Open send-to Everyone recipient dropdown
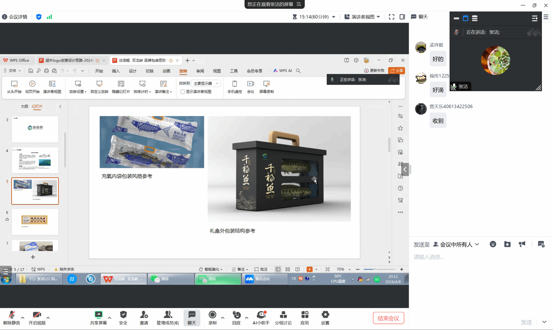Screen dimensions: 553x330 pos(456,244)
